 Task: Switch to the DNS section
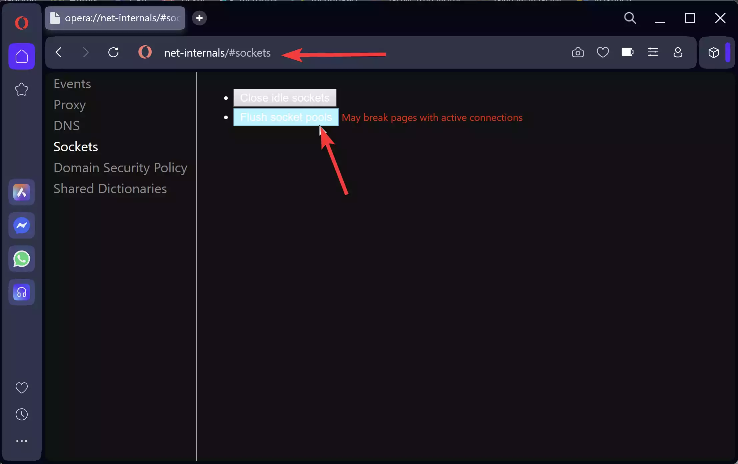67,126
